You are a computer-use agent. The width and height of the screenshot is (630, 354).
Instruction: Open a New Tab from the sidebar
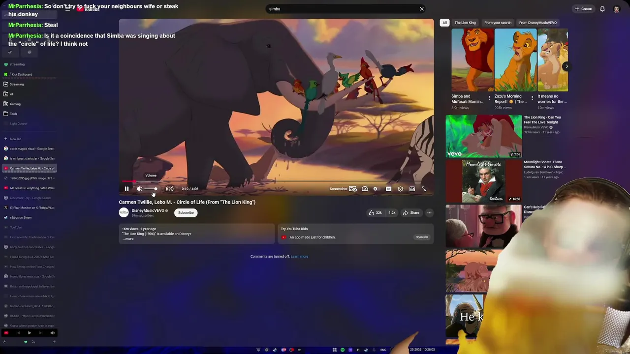click(30, 139)
